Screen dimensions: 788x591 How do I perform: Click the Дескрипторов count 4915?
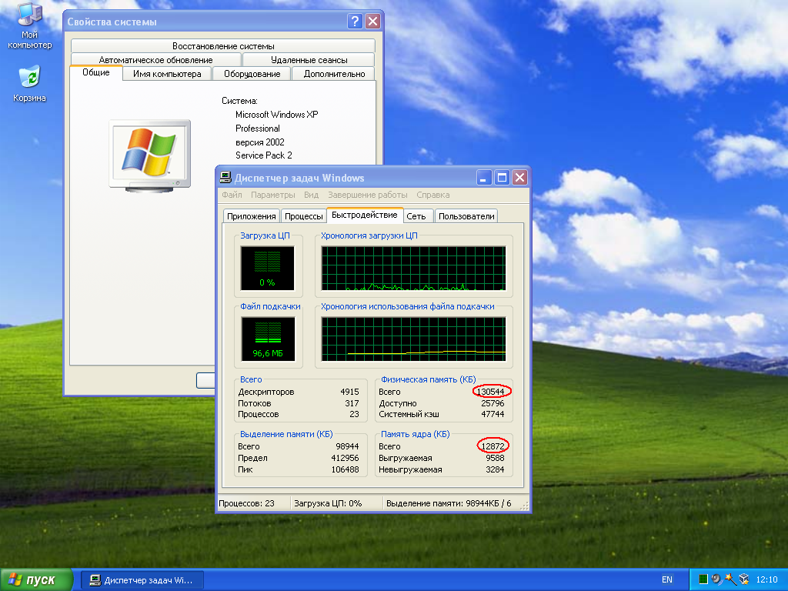[349, 392]
